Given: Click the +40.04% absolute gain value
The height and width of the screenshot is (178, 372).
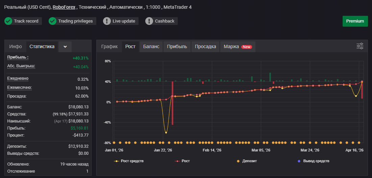Looking at the screenshot, I should coord(81,67).
